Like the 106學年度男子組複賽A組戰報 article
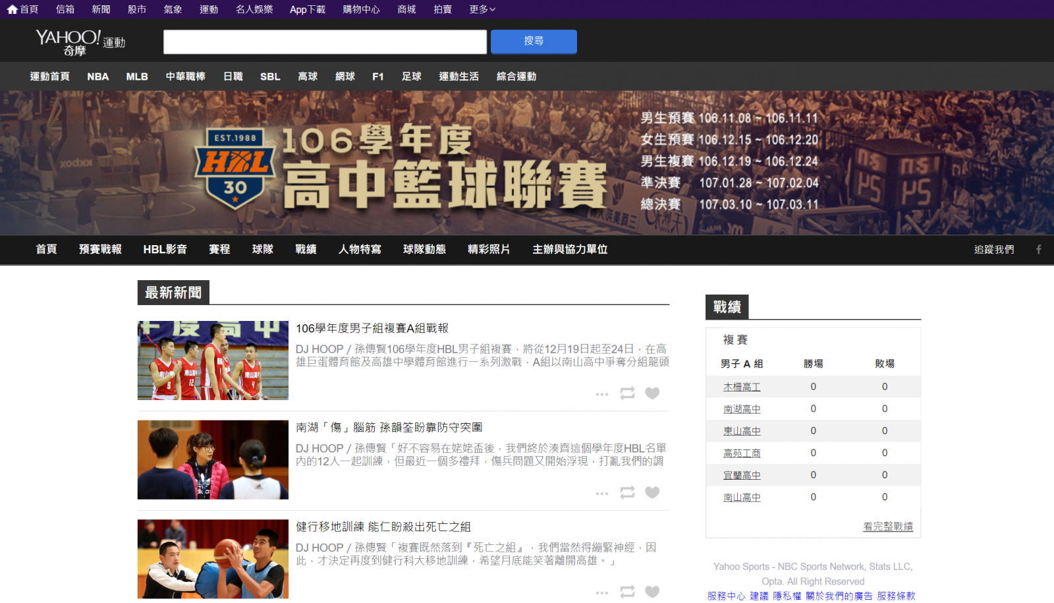The height and width of the screenshot is (603, 1054). [x=652, y=393]
